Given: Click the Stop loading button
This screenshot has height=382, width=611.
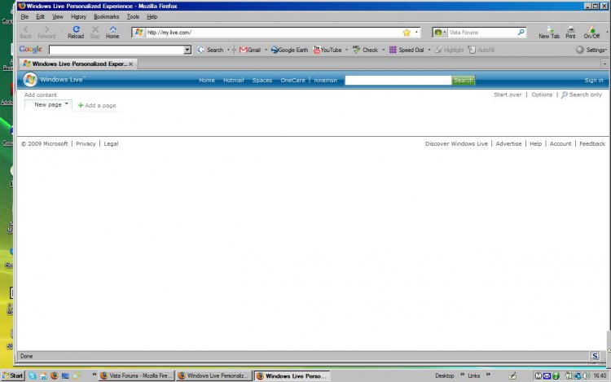Looking at the screenshot, I should tap(95, 33).
